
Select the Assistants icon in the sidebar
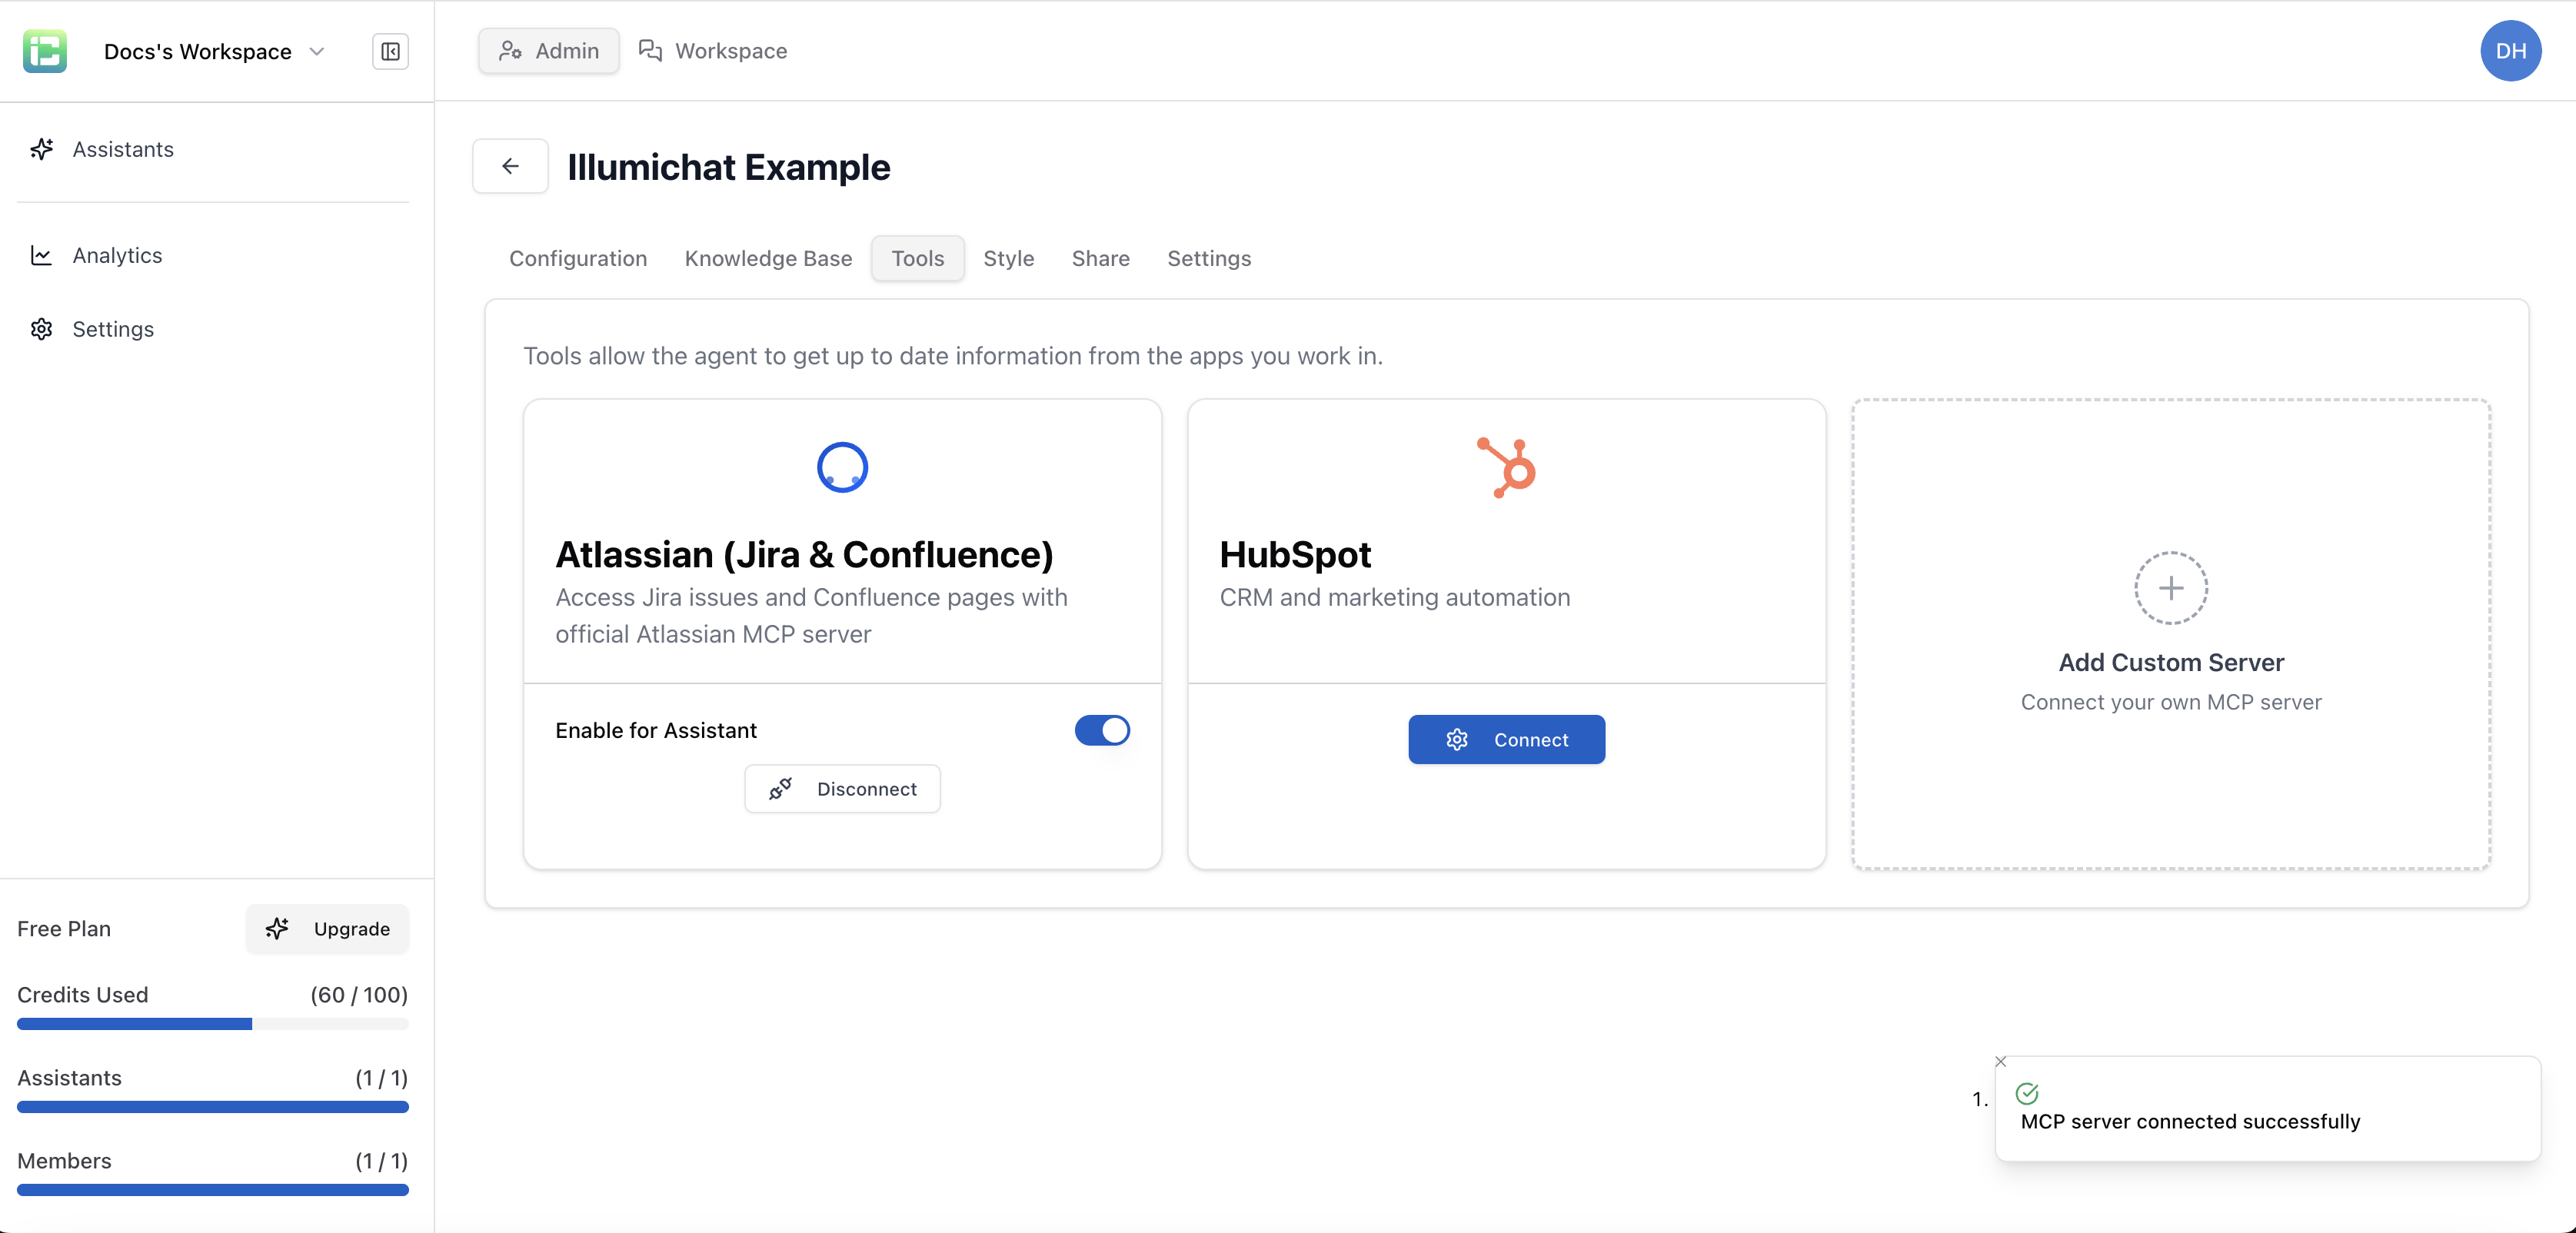tap(41, 149)
